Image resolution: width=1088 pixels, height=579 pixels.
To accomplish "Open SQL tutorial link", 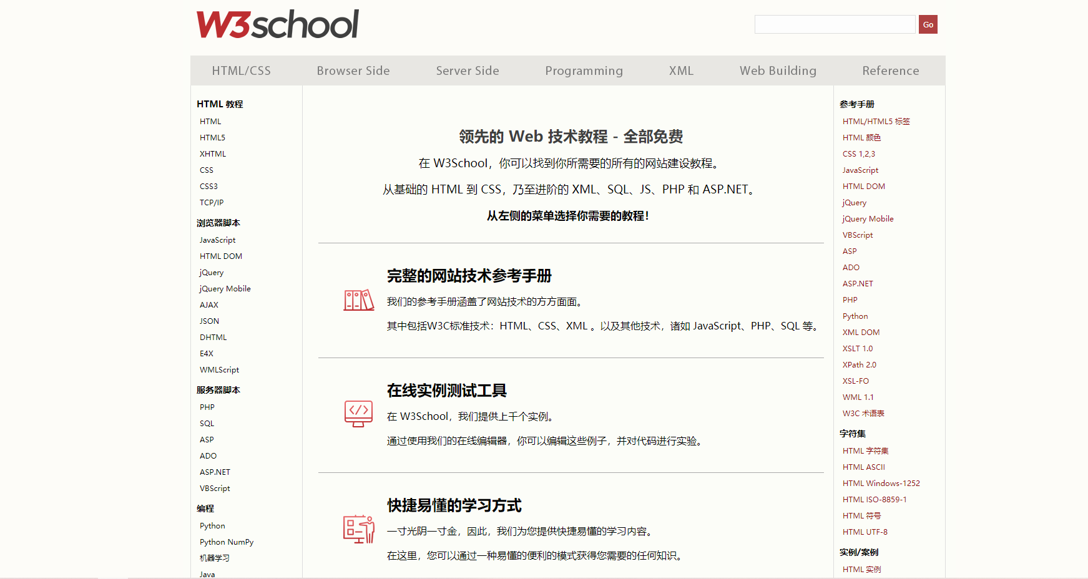I will click(207, 423).
